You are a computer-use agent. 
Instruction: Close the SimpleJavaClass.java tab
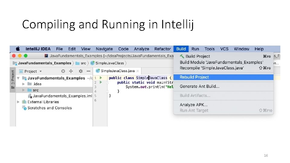tap(138, 71)
